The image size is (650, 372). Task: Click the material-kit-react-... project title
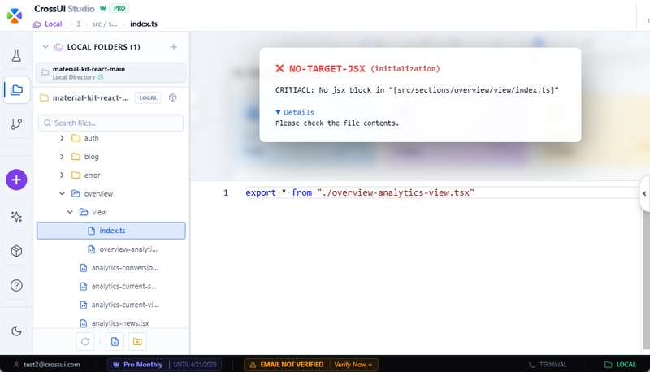(90, 97)
